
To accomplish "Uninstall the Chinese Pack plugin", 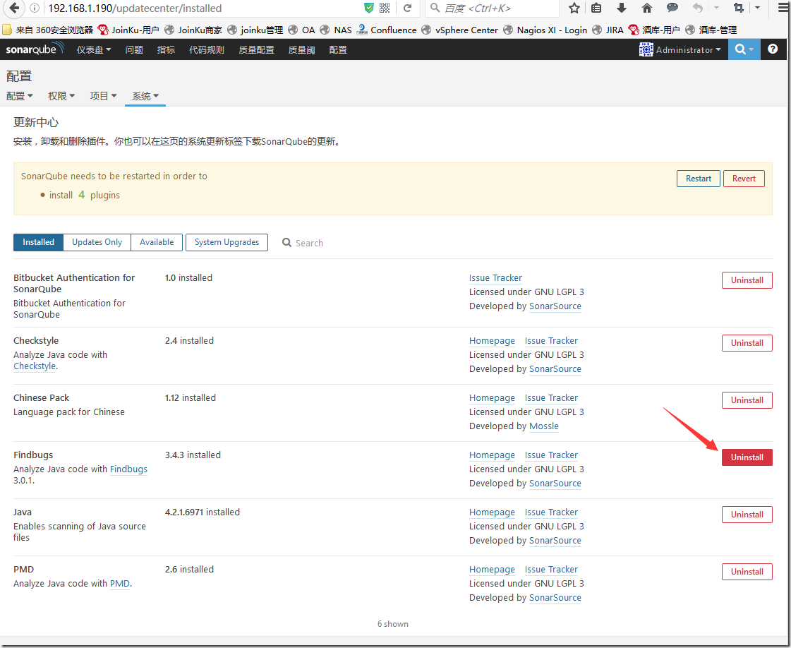I will (x=747, y=400).
